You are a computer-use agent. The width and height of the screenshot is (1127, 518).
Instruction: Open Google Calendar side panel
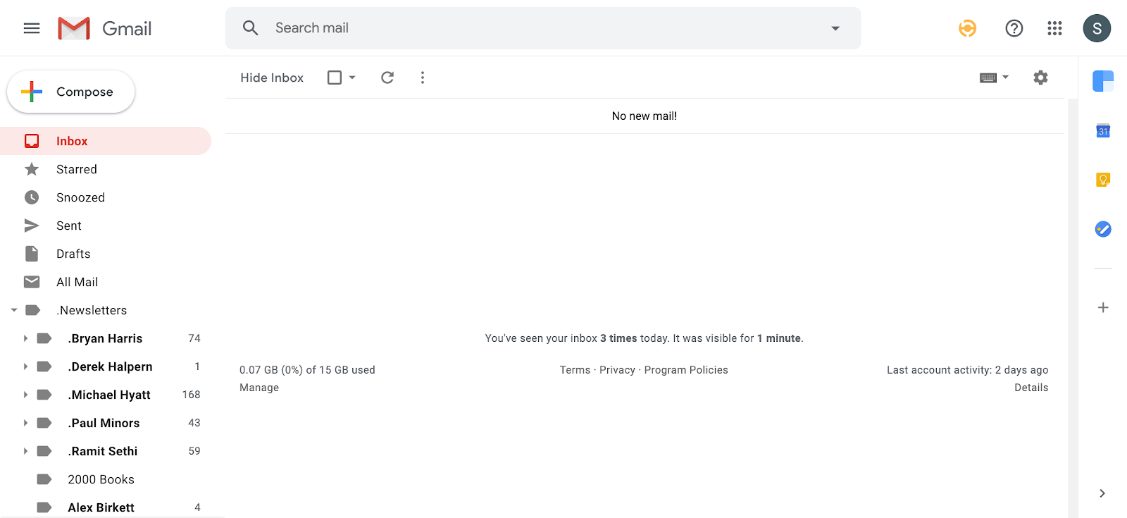coord(1103,130)
